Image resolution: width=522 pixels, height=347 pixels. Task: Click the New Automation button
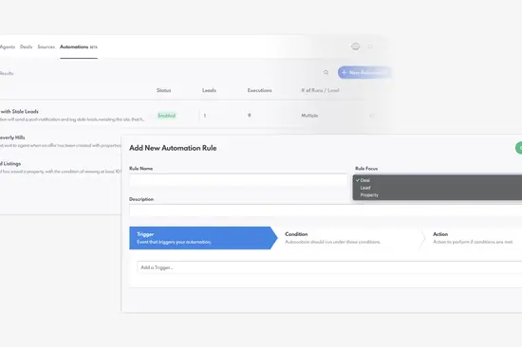(x=364, y=72)
